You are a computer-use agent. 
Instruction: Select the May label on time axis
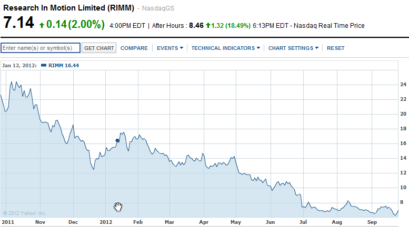pos(236,222)
